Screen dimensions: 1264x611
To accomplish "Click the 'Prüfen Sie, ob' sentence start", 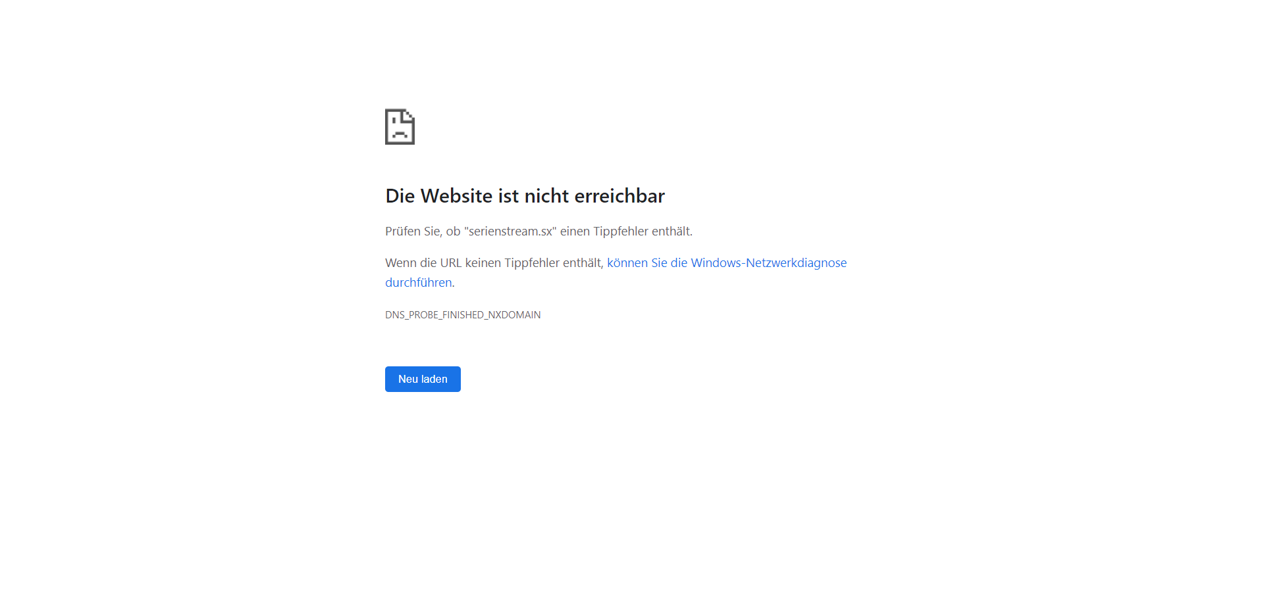I will click(423, 231).
